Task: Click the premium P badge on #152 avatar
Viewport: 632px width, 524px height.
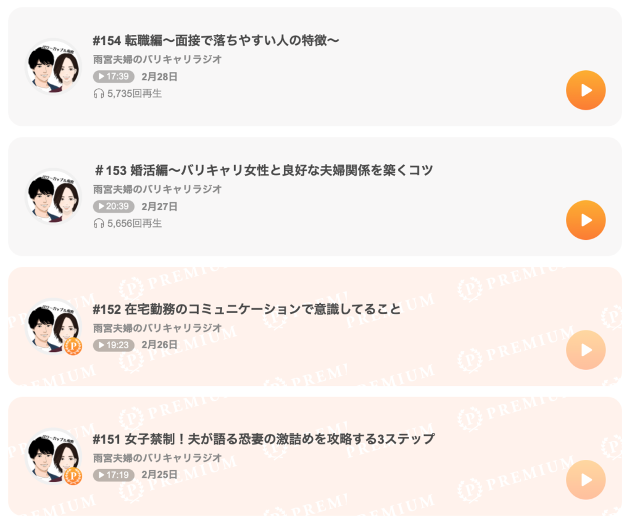Action: 73,346
